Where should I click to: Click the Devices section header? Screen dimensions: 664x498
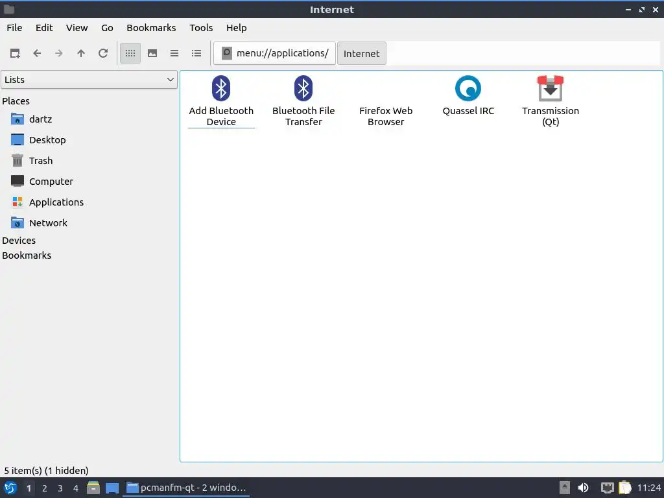(x=19, y=241)
